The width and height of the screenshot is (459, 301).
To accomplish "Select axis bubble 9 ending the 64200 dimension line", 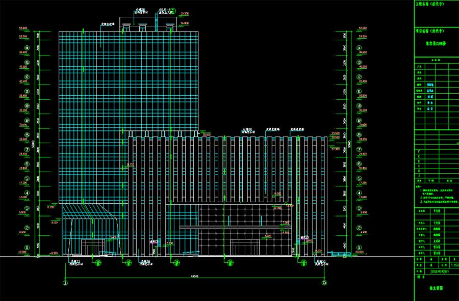I will 324,283.
